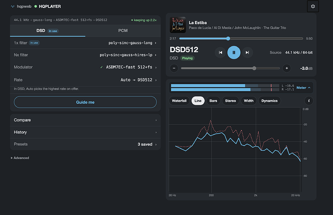Screen dimensions: 333x215
Task: Collapse the Meter panel toggle
Action: 303,88
